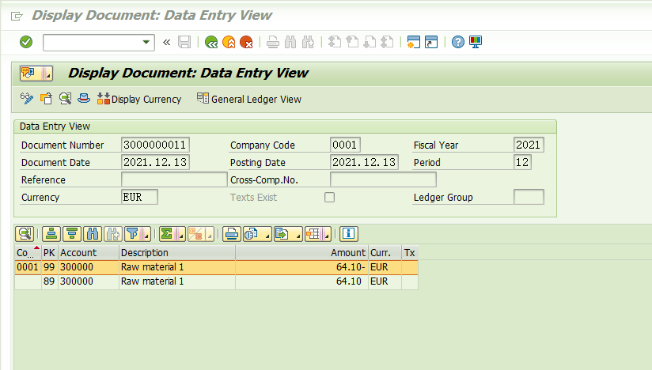The width and height of the screenshot is (652, 370).
Task: Click the Document Date field
Action: pos(156,162)
